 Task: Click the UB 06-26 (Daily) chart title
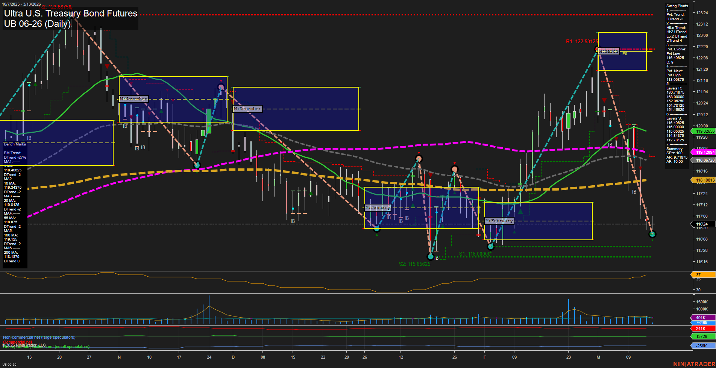[36, 24]
